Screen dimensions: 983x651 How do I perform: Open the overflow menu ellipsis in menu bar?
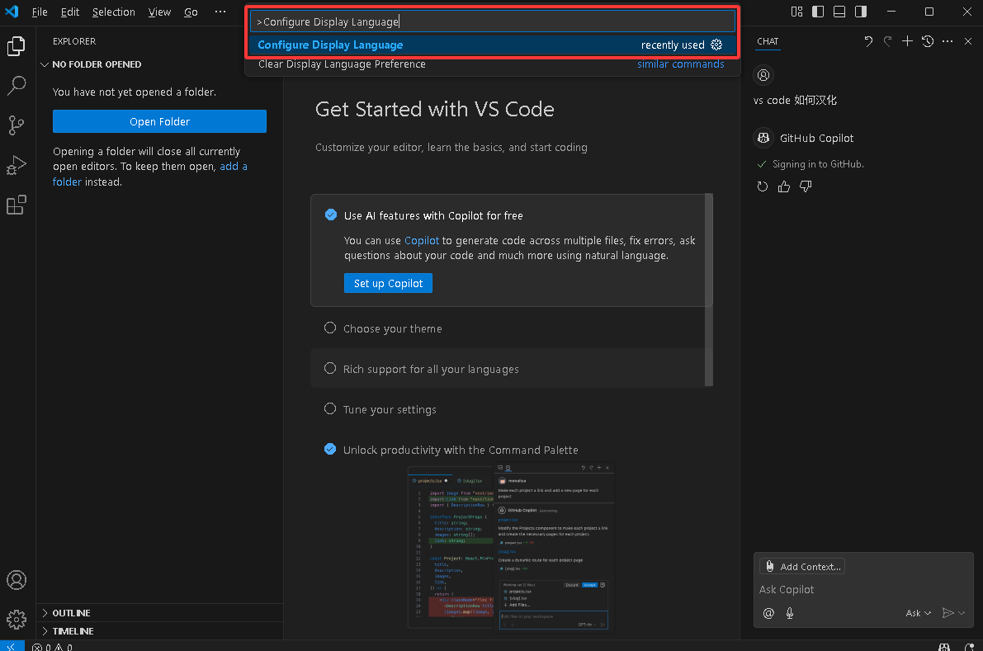pos(220,12)
